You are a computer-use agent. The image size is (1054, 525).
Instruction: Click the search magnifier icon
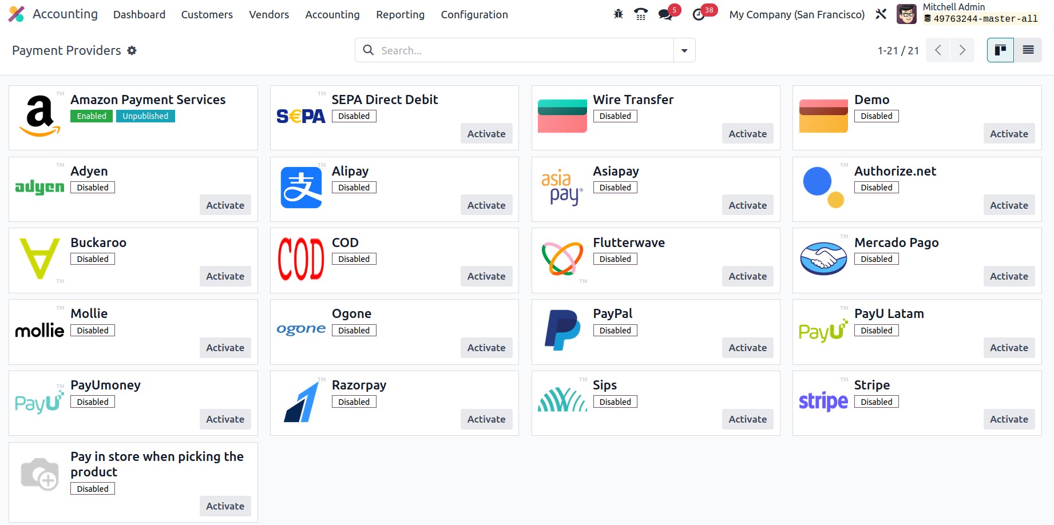[368, 50]
